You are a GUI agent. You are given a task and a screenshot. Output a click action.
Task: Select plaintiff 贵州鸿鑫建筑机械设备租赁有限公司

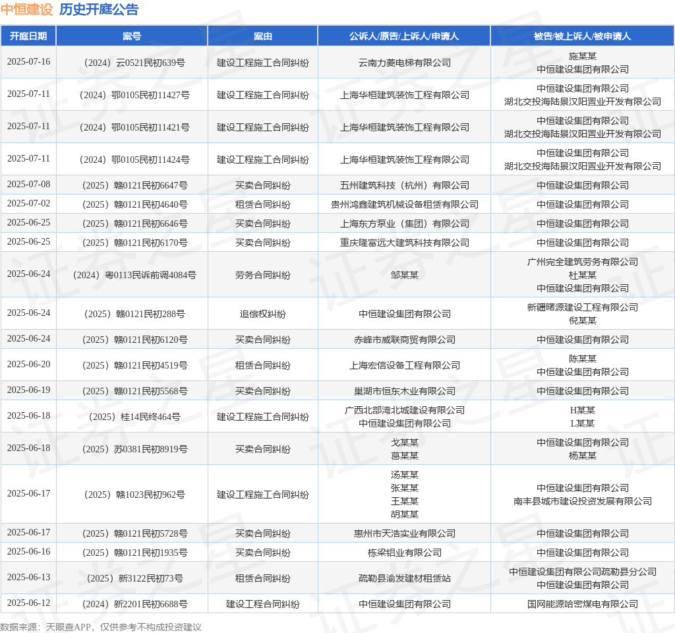point(405,204)
